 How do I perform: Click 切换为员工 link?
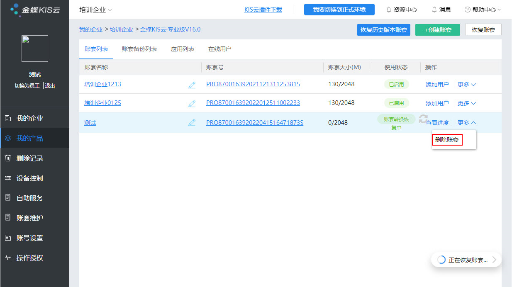[27, 86]
